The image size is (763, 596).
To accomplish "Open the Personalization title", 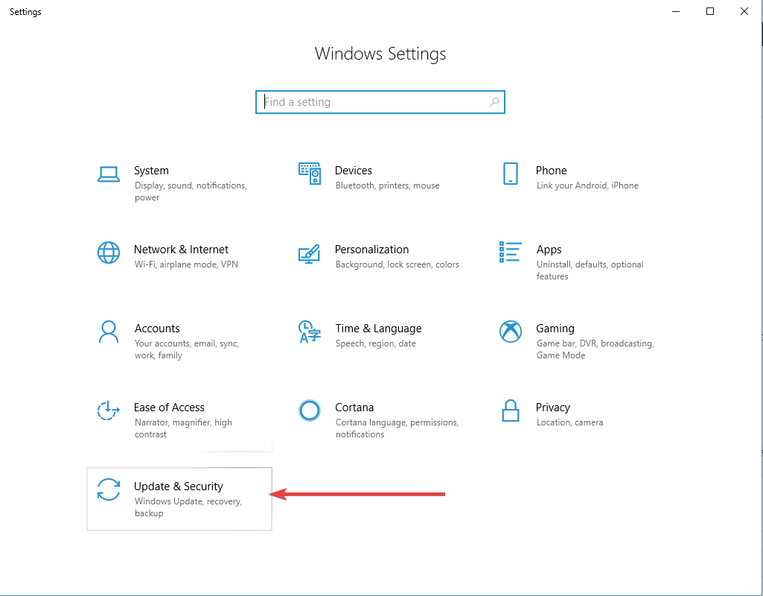I will click(x=371, y=250).
